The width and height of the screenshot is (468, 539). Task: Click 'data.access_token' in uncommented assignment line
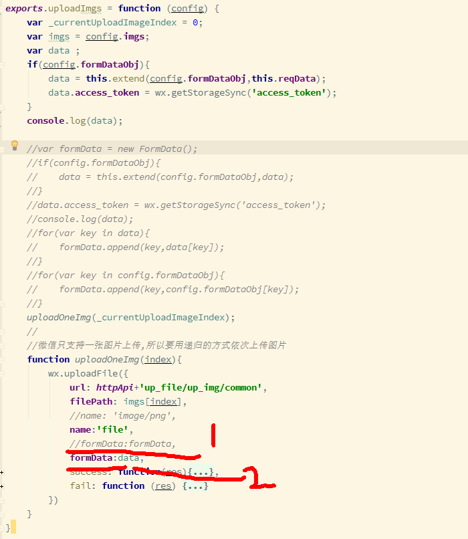coord(94,93)
